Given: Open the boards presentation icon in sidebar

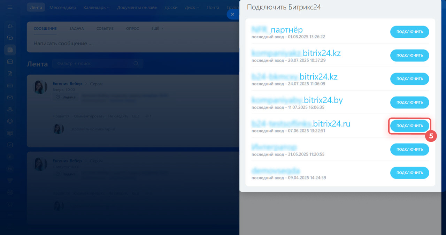Looking at the screenshot, I should 10,133.
